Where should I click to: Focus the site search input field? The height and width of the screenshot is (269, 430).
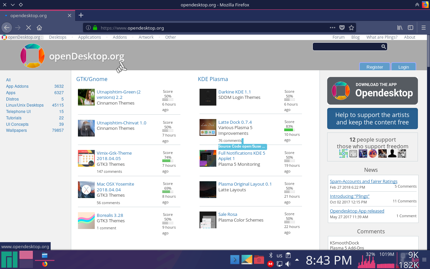346,47
